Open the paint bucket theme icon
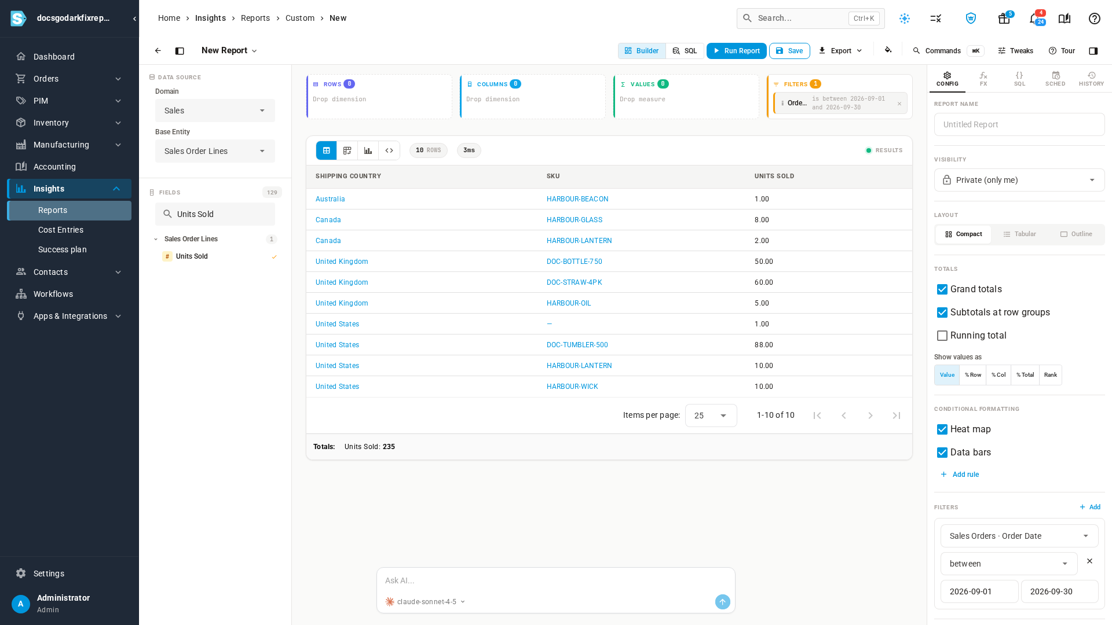 point(888,50)
